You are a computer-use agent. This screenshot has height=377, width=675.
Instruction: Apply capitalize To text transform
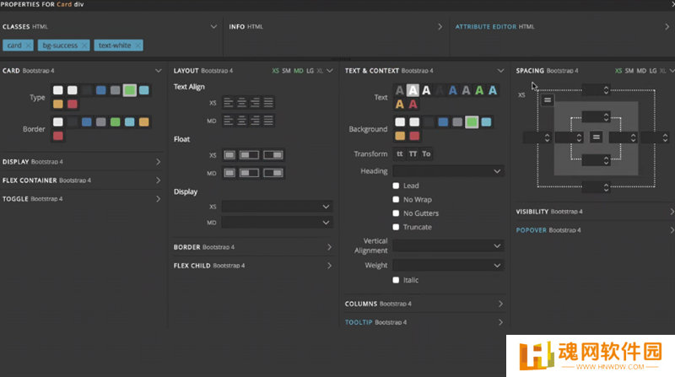tap(426, 154)
